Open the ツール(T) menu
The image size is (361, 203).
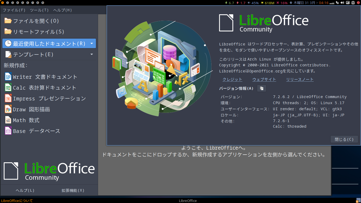pos(39,10)
